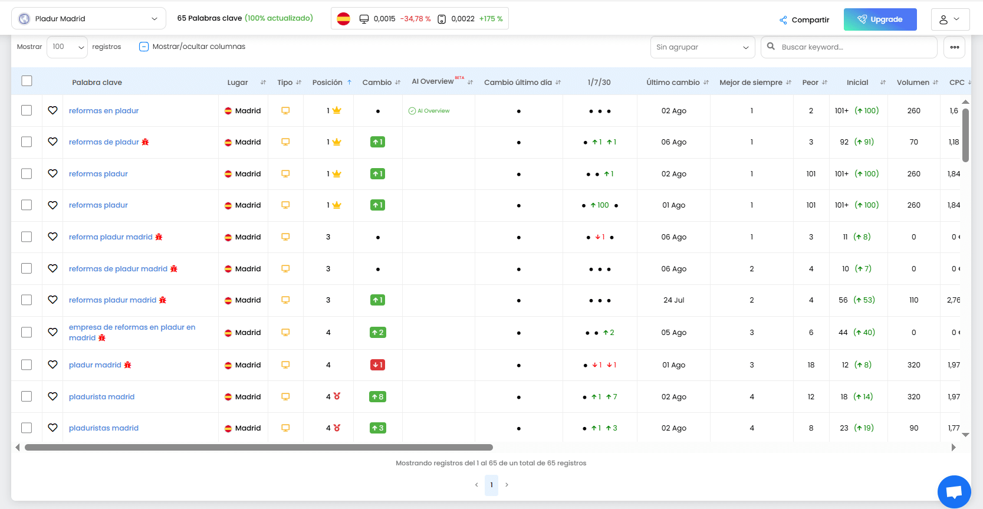Click the horizontal scrollbar under the table

click(x=258, y=448)
